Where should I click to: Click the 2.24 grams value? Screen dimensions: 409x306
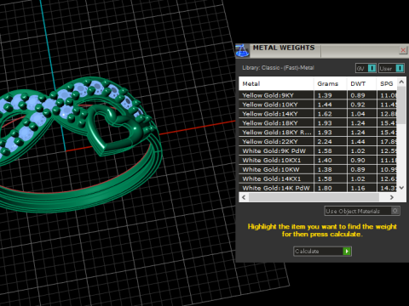coord(325,142)
